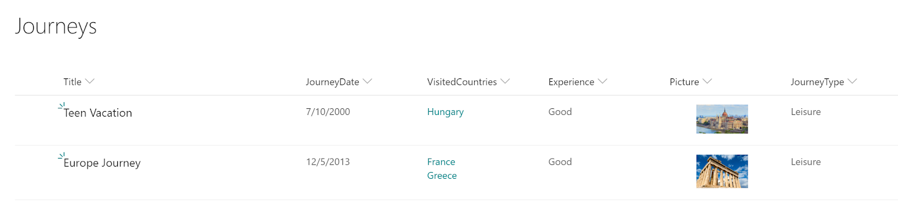Screen dimensions: 898x222
Task: Open the VisitedCountries column dropdown chevron
Action: [x=505, y=81]
